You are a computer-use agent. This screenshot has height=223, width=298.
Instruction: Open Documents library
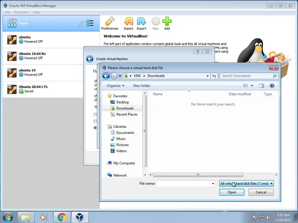tap(125, 132)
